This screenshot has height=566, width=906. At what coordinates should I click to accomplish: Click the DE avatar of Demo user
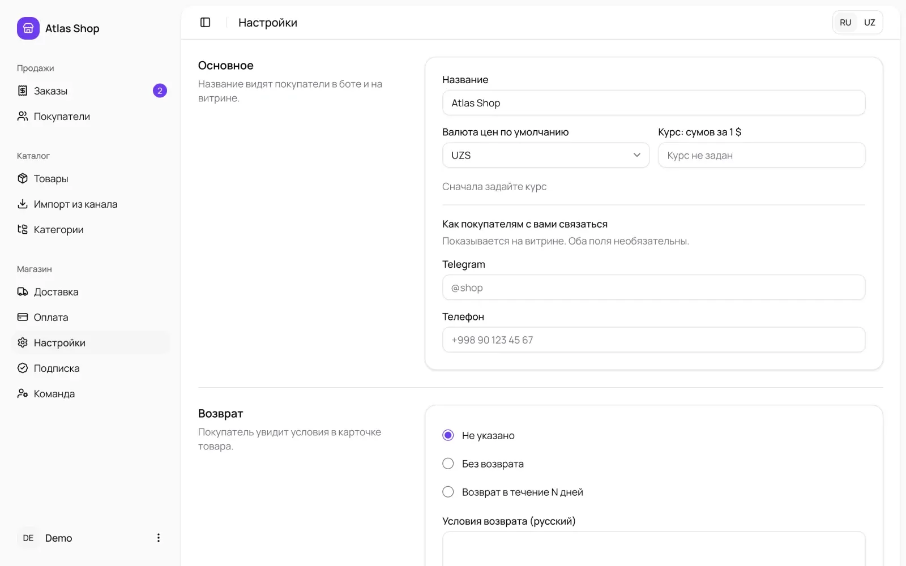coord(28,538)
